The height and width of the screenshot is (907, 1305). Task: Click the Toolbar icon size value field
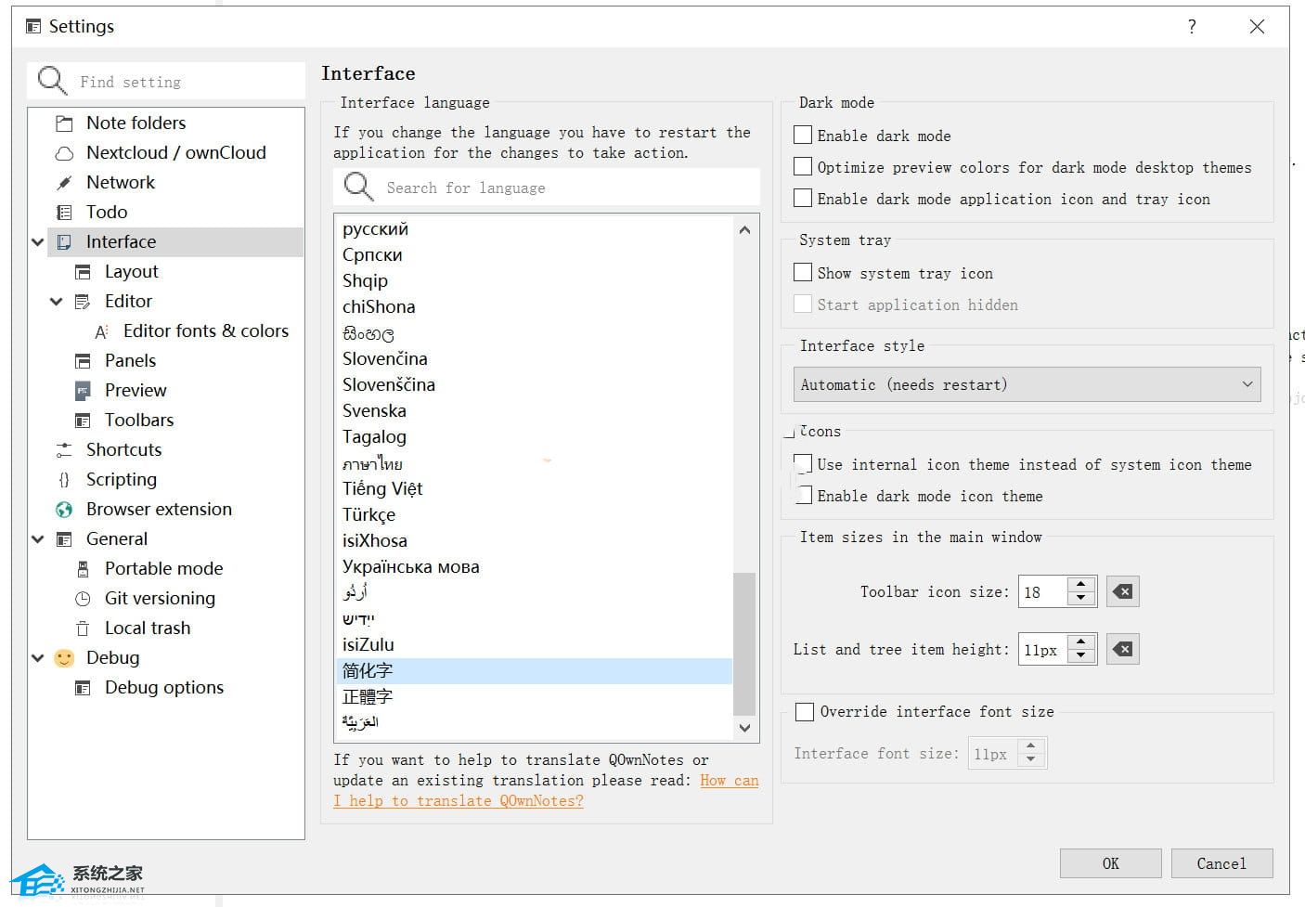pos(1043,591)
